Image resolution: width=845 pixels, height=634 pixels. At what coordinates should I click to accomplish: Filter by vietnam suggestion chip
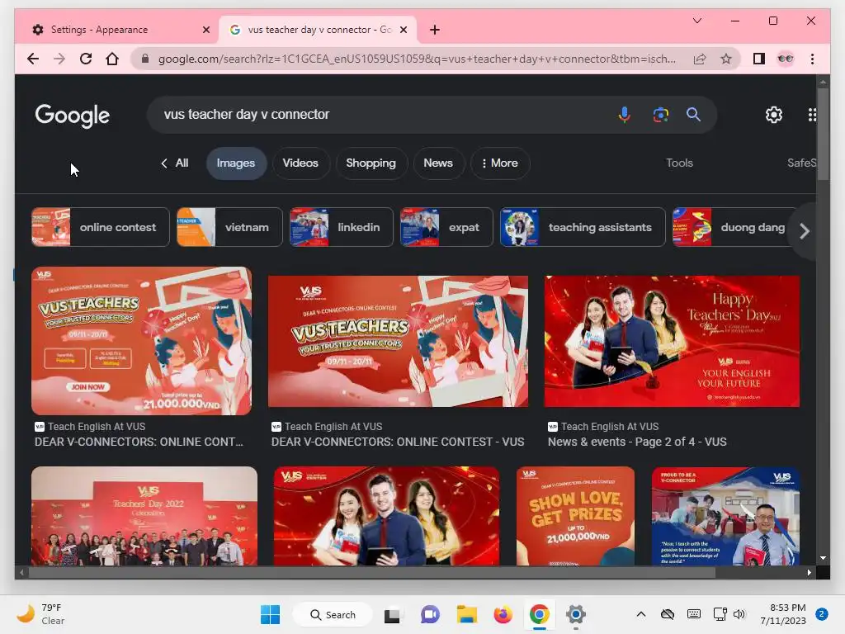[229, 227]
